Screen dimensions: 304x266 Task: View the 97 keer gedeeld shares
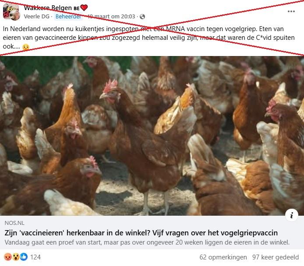[x=275, y=257]
